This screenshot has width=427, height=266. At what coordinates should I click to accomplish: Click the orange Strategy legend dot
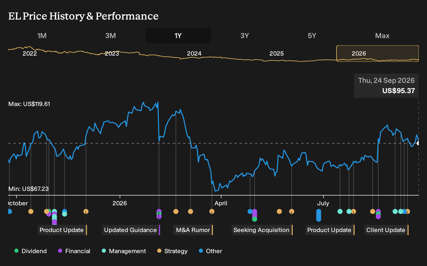[x=159, y=251]
